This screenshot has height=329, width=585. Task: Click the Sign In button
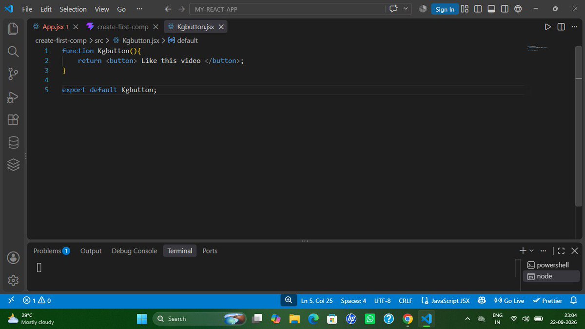(x=445, y=9)
